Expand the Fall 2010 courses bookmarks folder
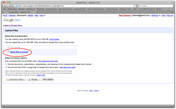 pyautogui.click(x=147, y=9)
